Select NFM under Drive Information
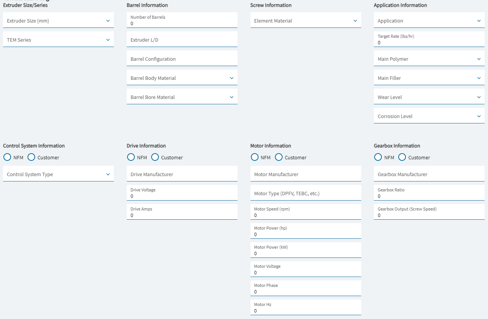The image size is (488, 319). click(131, 157)
